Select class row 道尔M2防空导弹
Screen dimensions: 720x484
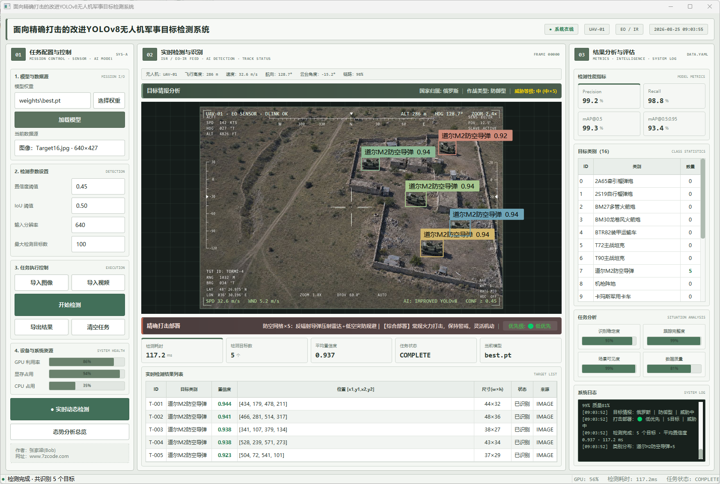click(639, 271)
